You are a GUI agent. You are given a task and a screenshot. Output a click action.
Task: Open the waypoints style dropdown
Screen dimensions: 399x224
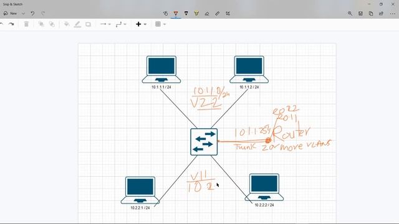click(x=121, y=24)
